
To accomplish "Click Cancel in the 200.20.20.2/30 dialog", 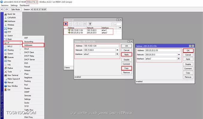I will point(188,55).
